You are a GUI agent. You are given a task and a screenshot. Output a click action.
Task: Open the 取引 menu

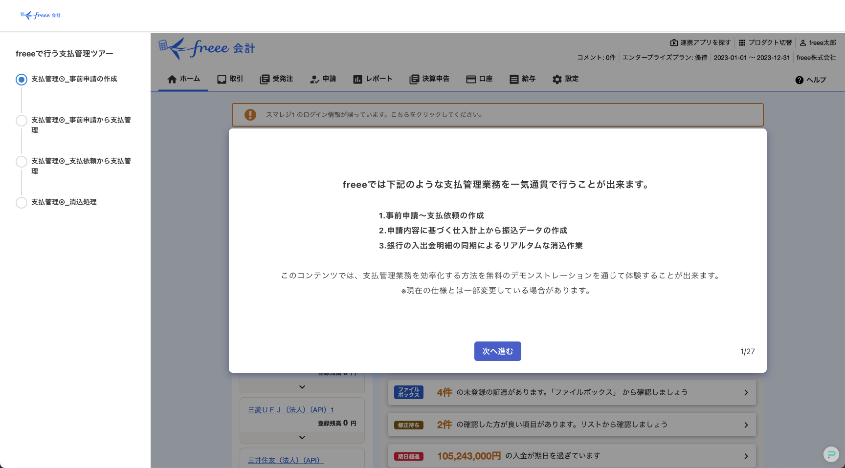(230, 79)
